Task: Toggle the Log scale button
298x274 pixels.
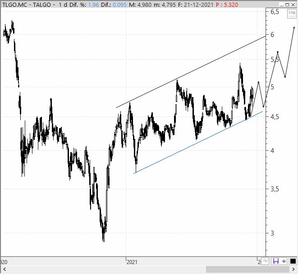Action: coord(292,14)
